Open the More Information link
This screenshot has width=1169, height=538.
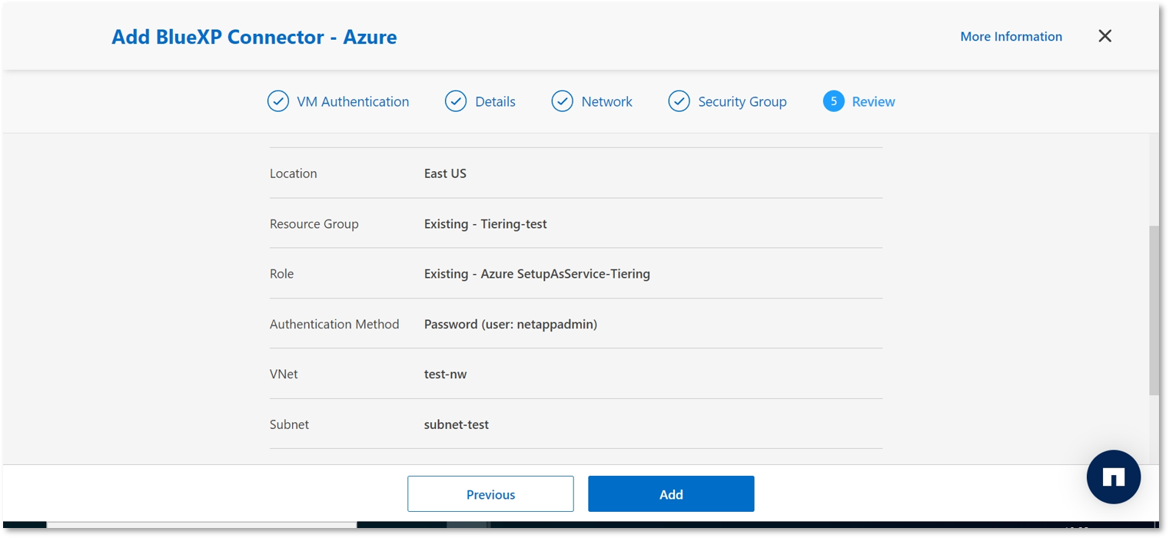1011,36
